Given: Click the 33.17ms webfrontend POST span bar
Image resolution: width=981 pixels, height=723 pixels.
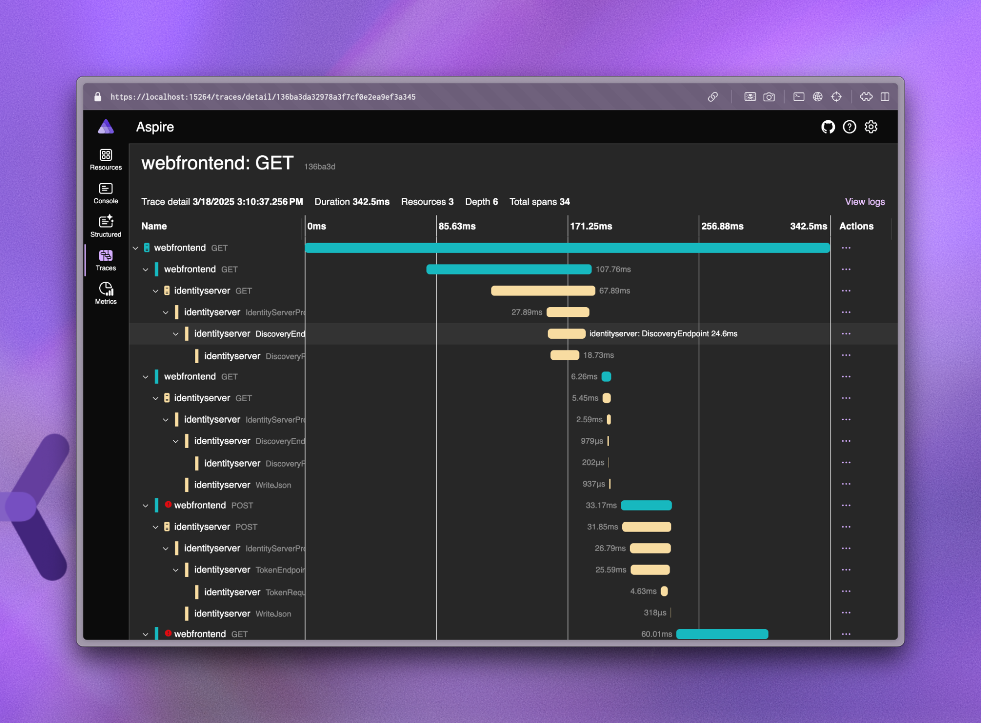Looking at the screenshot, I should coord(646,506).
